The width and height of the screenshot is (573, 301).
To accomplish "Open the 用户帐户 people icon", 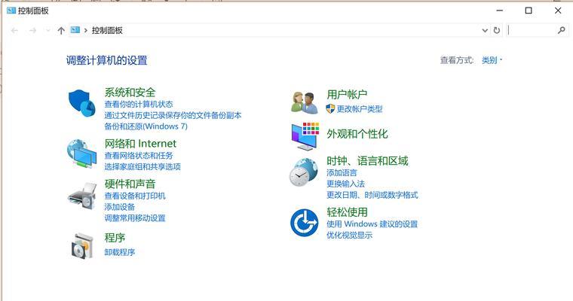I will (x=304, y=102).
